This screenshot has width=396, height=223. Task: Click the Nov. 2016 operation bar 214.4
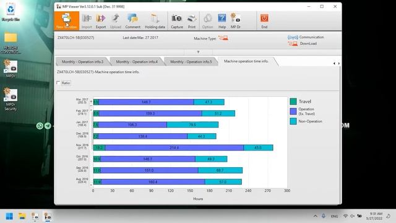(174, 147)
